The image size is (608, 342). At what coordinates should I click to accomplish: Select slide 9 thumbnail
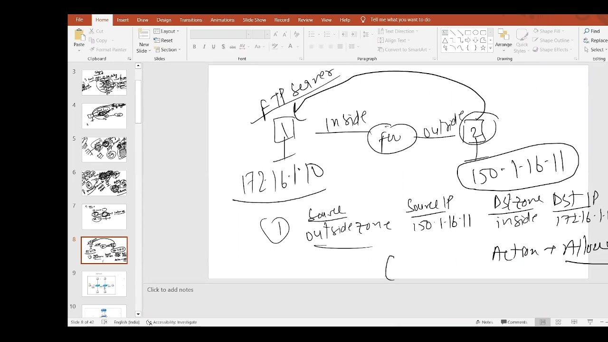[104, 284]
